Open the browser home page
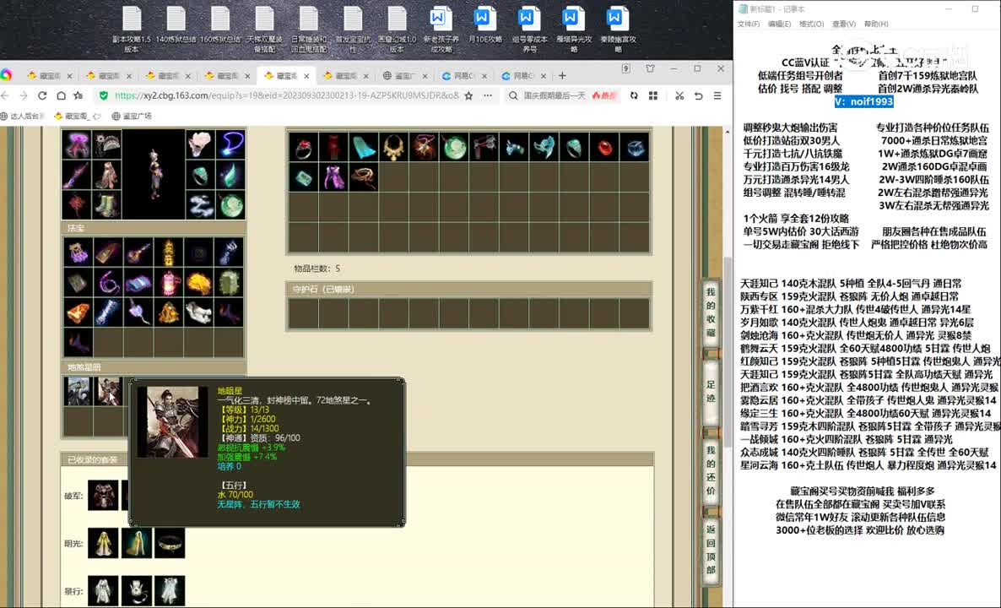The width and height of the screenshot is (1001, 608). click(x=61, y=95)
